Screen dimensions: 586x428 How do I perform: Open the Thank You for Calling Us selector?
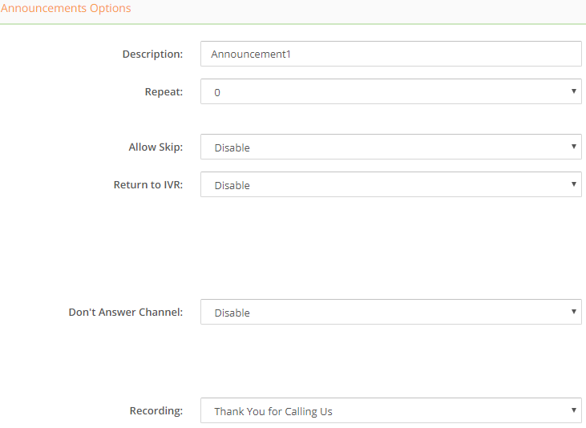(391, 410)
